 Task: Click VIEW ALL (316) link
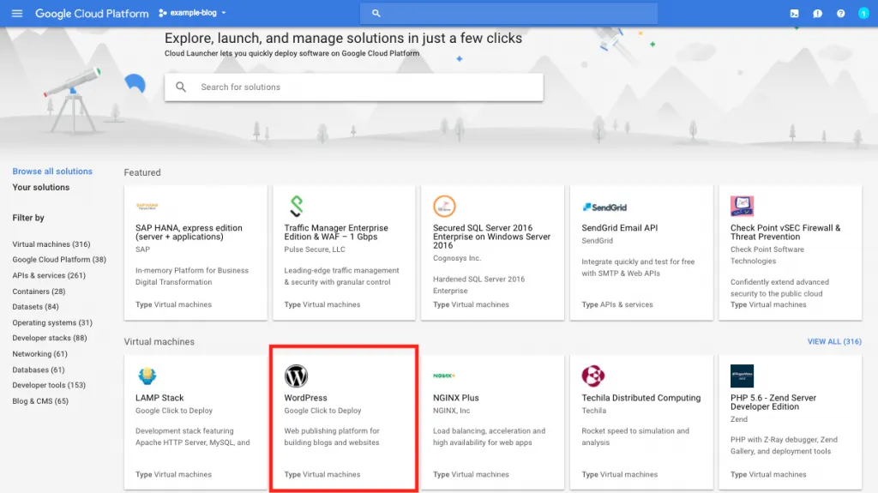pyautogui.click(x=834, y=341)
